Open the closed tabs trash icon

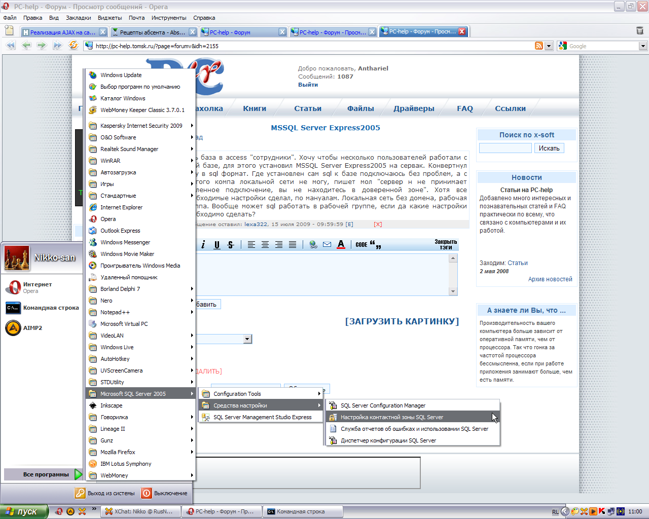[x=640, y=31]
